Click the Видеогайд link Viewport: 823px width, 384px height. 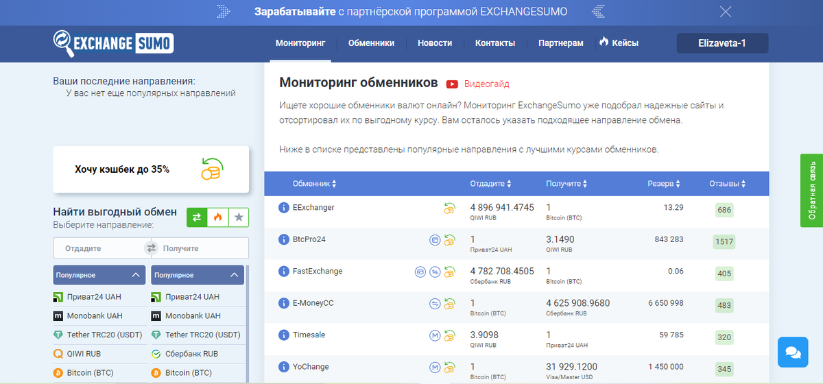click(x=487, y=84)
